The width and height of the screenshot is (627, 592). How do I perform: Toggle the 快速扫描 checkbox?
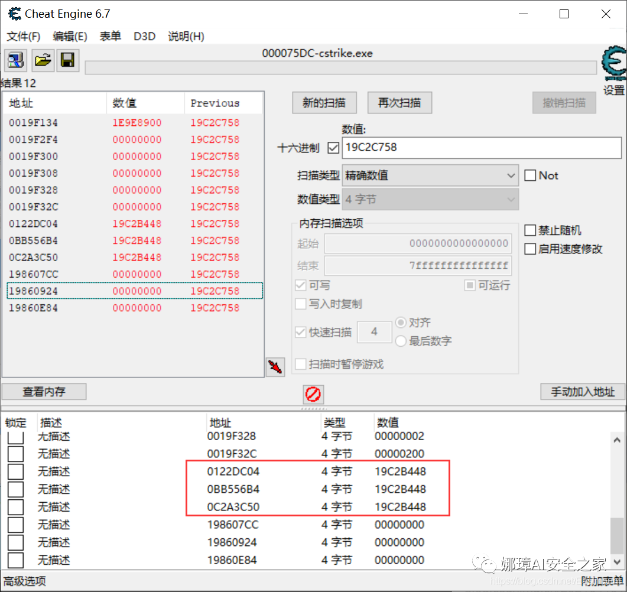coord(300,332)
